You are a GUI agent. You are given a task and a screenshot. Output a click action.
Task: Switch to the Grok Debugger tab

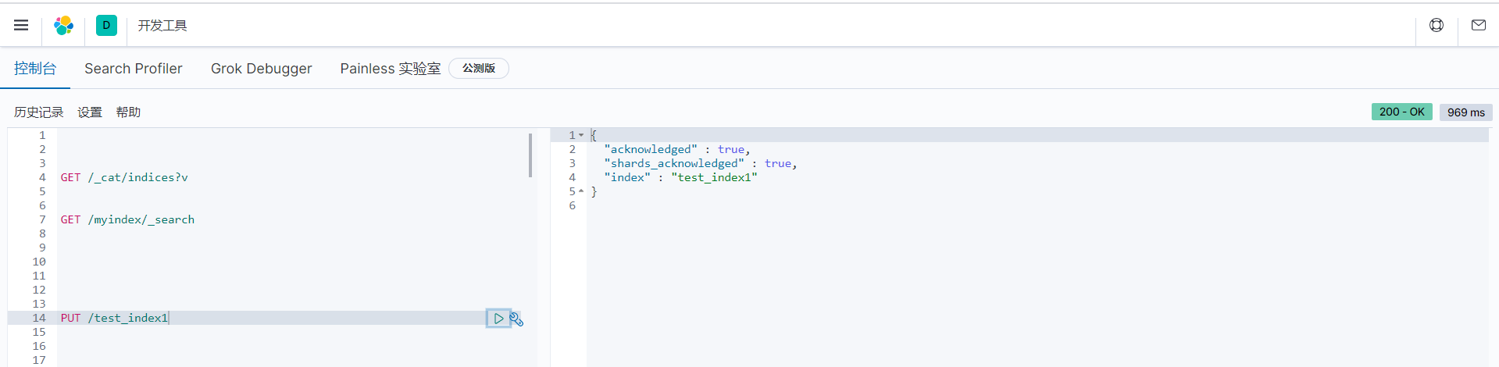pos(262,69)
